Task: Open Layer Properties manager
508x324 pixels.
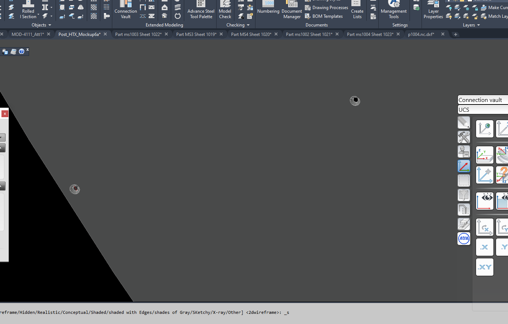Action: 433,10
